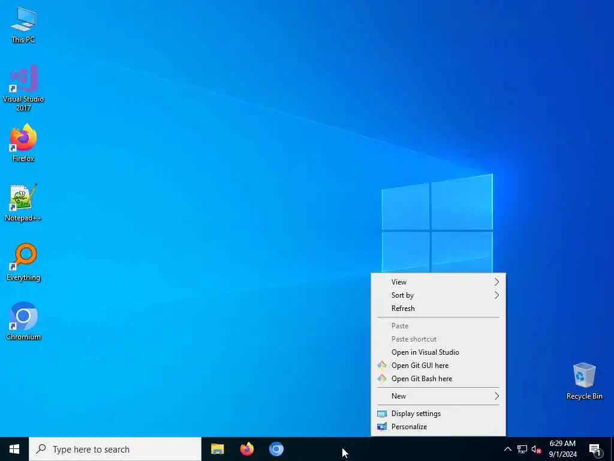Select the Chromium desktop shortcut

tap(23, 322)
